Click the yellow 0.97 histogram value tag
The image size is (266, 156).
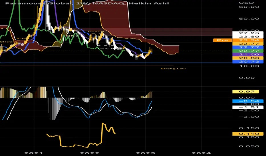(x=246, y=92)
